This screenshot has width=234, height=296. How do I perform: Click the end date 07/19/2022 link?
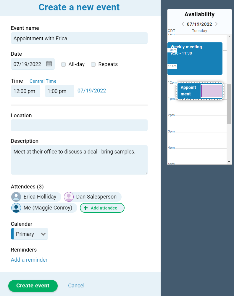tap(92, 91)
